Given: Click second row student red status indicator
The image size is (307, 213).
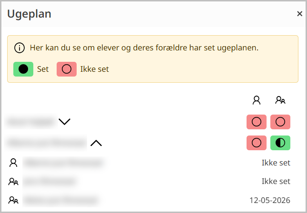Looking at the screenshot, I should pos(257,143).
